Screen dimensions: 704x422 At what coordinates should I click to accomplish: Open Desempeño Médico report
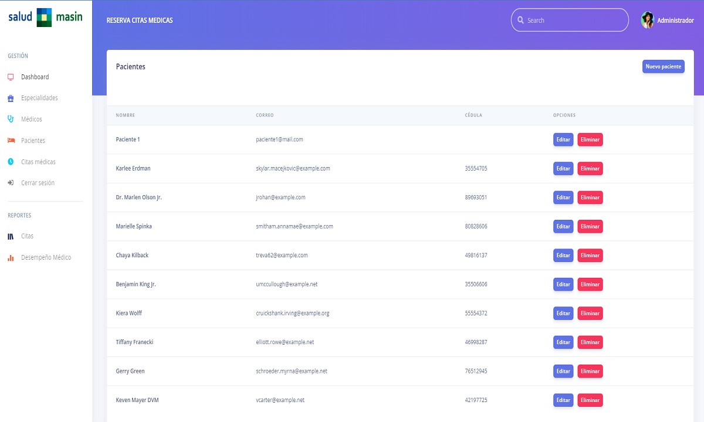point(46,257)
